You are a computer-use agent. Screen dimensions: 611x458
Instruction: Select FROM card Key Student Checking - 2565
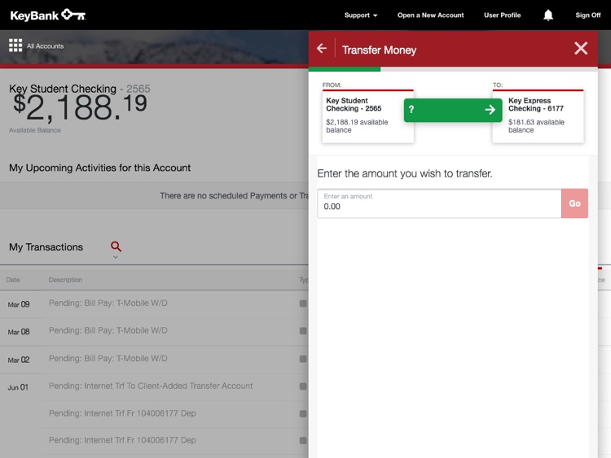click(368, 116)
